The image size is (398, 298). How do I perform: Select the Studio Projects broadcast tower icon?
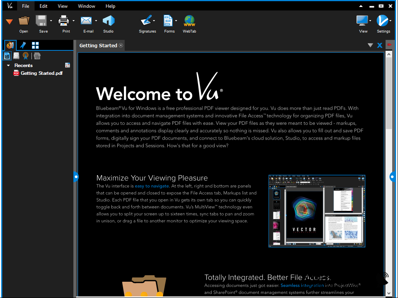pos(26,56)
